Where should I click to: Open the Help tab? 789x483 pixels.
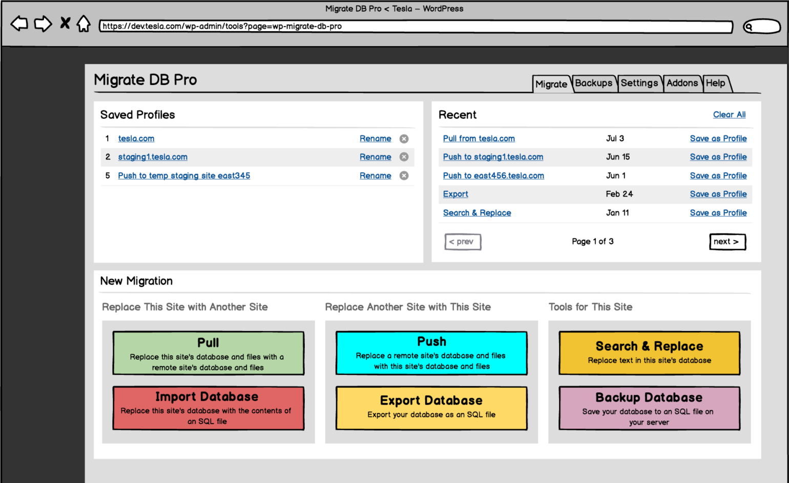point(716,83)
